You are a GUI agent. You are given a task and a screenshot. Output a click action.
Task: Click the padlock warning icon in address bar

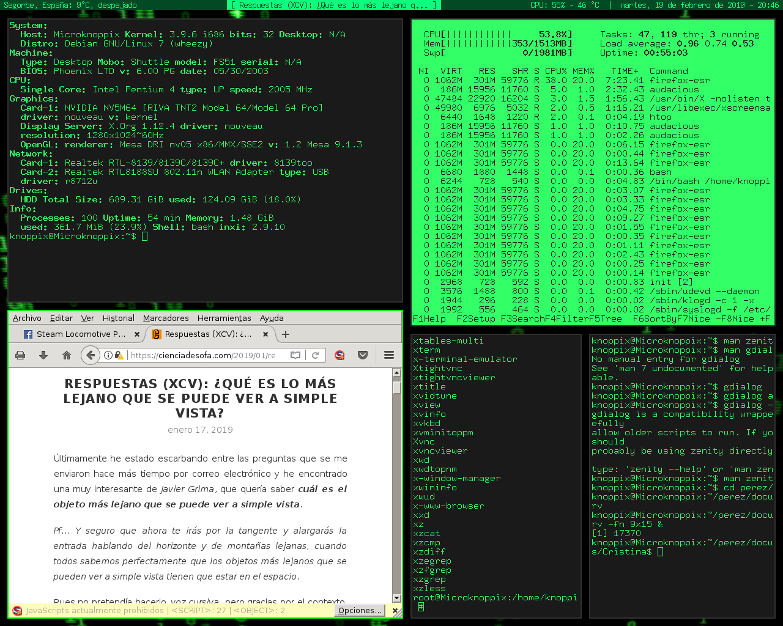[119, 355]
